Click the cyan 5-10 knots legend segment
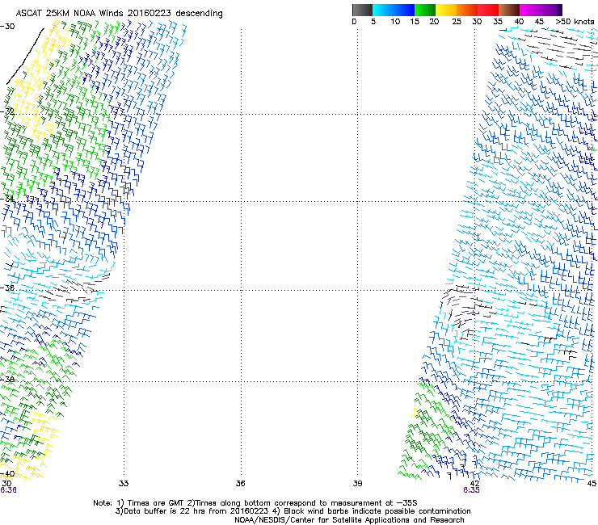This screenshot has width=598, height=525. coord(383,10)
